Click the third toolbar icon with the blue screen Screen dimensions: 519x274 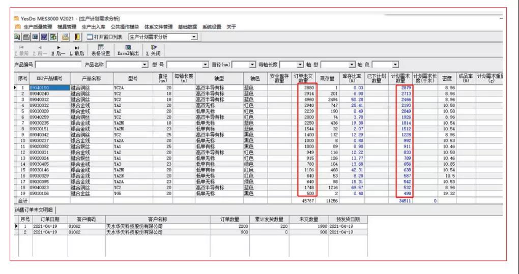click(x=35, y=37)
